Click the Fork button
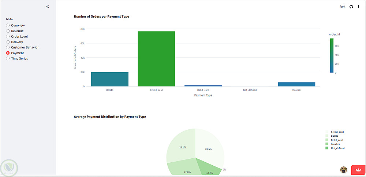This screenshot has width=366, height=177. [342, 7]
